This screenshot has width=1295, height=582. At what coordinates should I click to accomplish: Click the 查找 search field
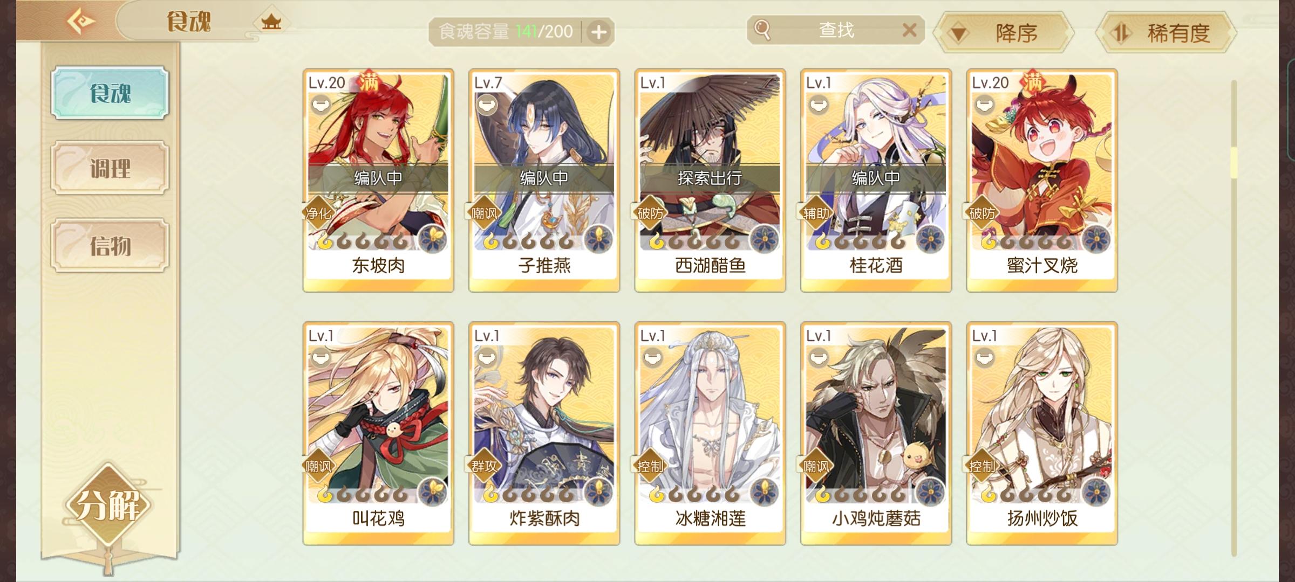pyautogui.click(x=836, y=30)
